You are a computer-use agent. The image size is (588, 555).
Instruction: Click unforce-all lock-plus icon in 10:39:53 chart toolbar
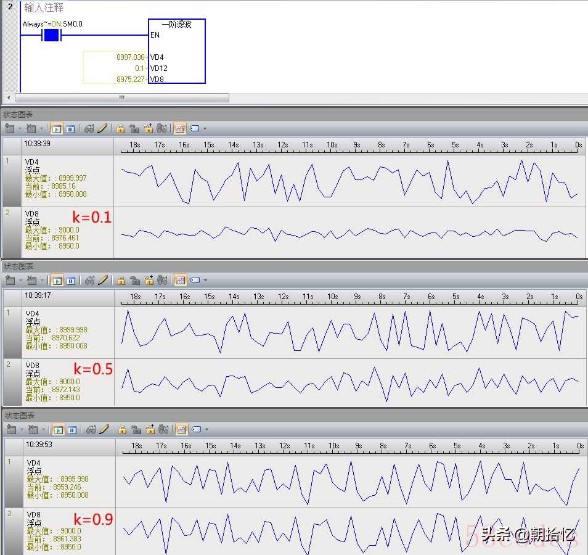click(150, 429)
